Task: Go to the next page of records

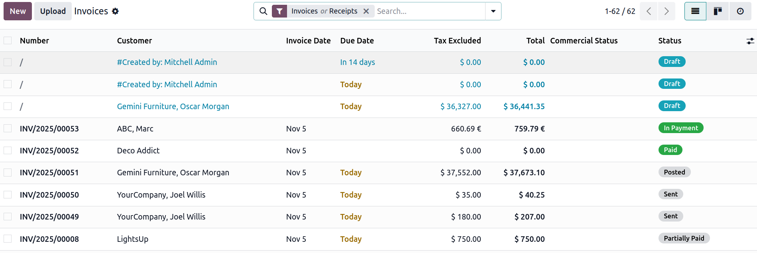Action: 666,11
